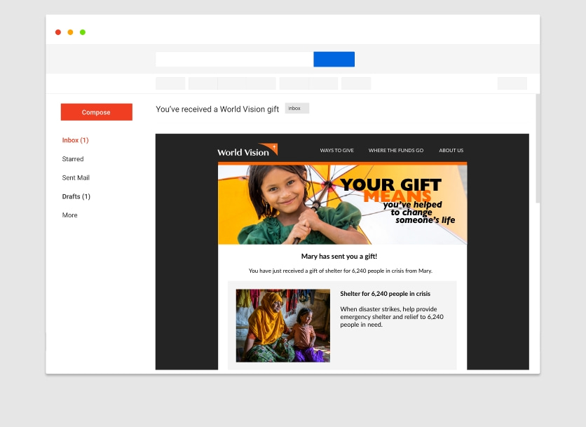586x427 pixels.
Task: Open the ABOUT US link
Action: (451, 150)
